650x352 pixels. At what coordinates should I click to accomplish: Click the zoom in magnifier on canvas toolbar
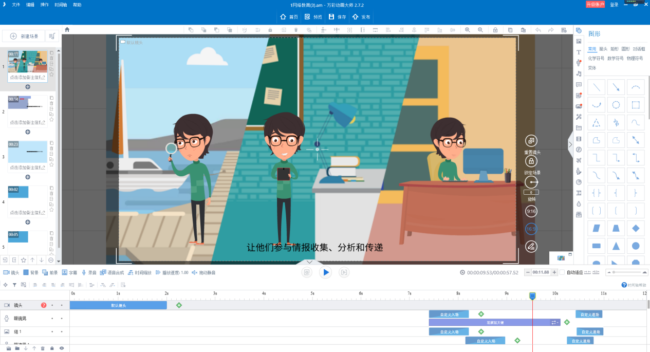(468, 30)
